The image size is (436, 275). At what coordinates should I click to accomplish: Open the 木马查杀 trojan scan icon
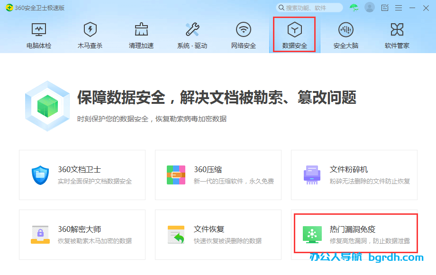coord(90,29)
